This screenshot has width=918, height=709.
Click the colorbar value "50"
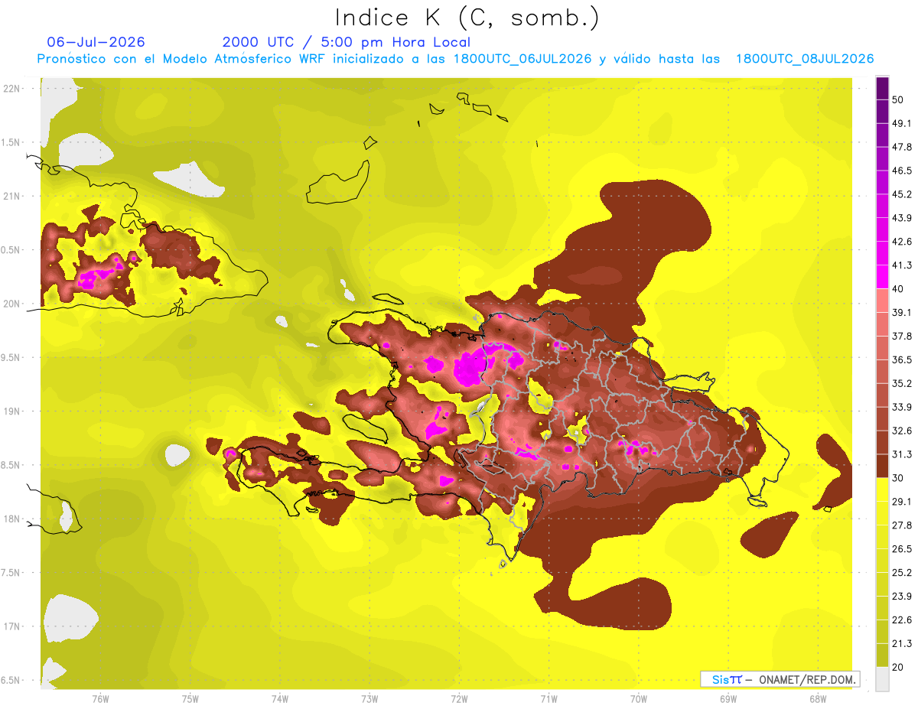coord(897,99)
